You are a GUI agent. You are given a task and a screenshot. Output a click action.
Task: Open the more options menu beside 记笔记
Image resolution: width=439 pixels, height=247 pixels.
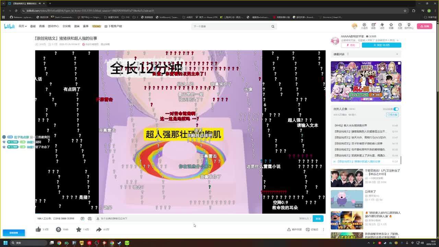323,230
